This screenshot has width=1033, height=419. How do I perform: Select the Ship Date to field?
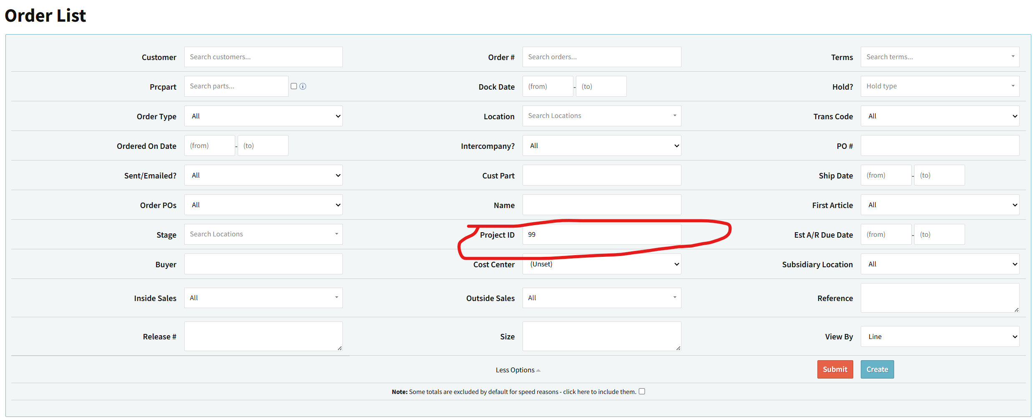coord(939,176)
